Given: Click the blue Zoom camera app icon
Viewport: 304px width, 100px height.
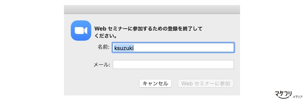Looking at the screenshot, I should (x=81, y=31).
